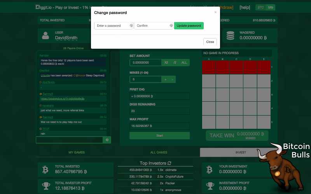Viewport: 311px width, 194px height.
Task: Focus the Enter a password field
Action: coord(114,26)
